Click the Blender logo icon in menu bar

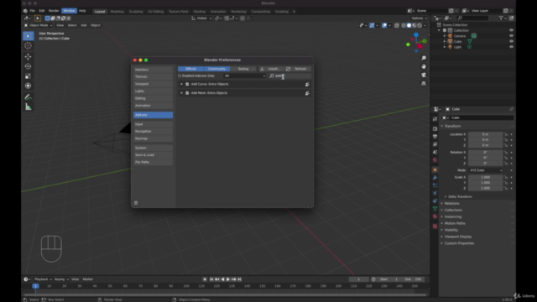pos(25,11)
